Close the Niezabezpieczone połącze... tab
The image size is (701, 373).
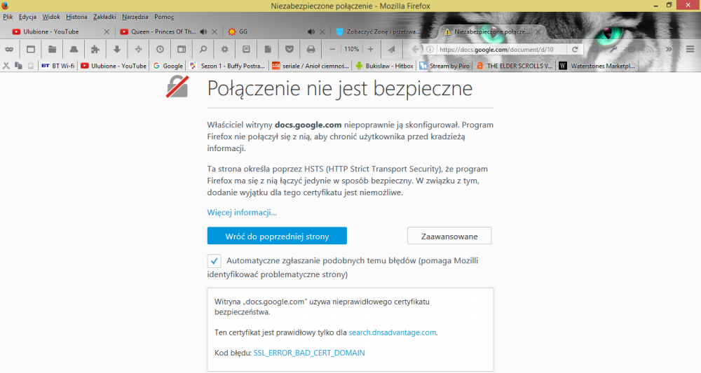pyautogui.click(x=538, y=31)
